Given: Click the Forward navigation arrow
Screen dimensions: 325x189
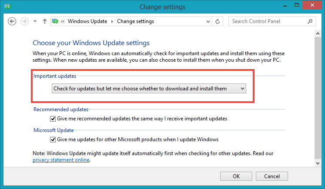Looking at the screenshot, I should [24, 21].
